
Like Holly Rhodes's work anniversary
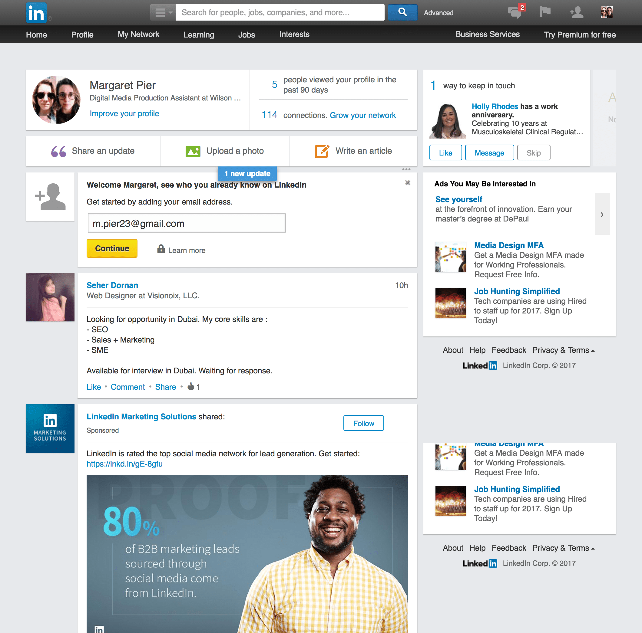click(445, 153)
